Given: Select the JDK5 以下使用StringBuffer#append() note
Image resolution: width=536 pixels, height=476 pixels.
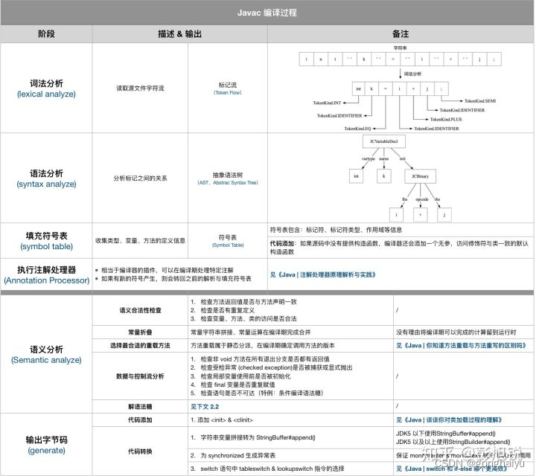Looking at the screenshot, I should pyautogui.click(x=445, y=434).
